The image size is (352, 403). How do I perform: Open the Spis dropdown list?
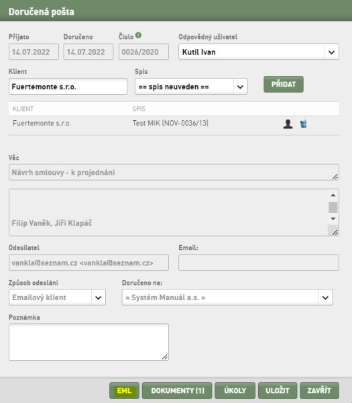tap(240, 87)
